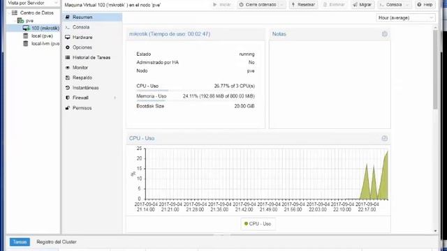Image resolution: width=447 pixels, height=251 pixels.
Task: Expand the Firewall submenu arrow
Action: (x=115, y=98)
